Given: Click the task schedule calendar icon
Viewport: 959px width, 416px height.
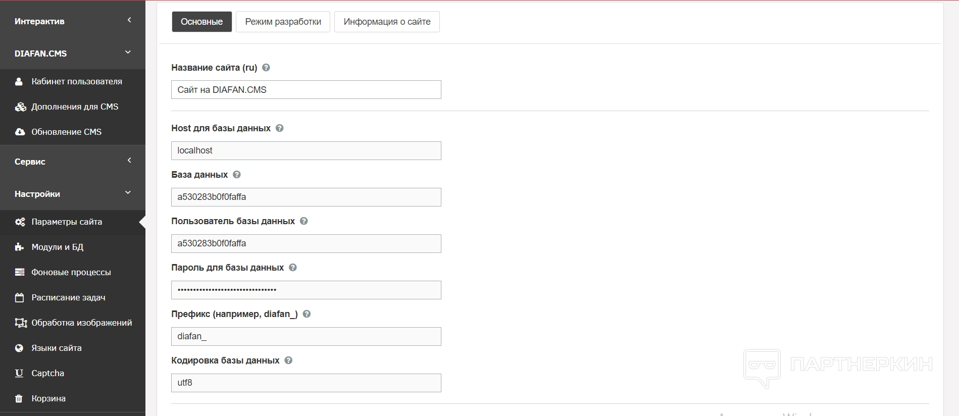Looking at the screenshot, I should (x=20, y=297).
